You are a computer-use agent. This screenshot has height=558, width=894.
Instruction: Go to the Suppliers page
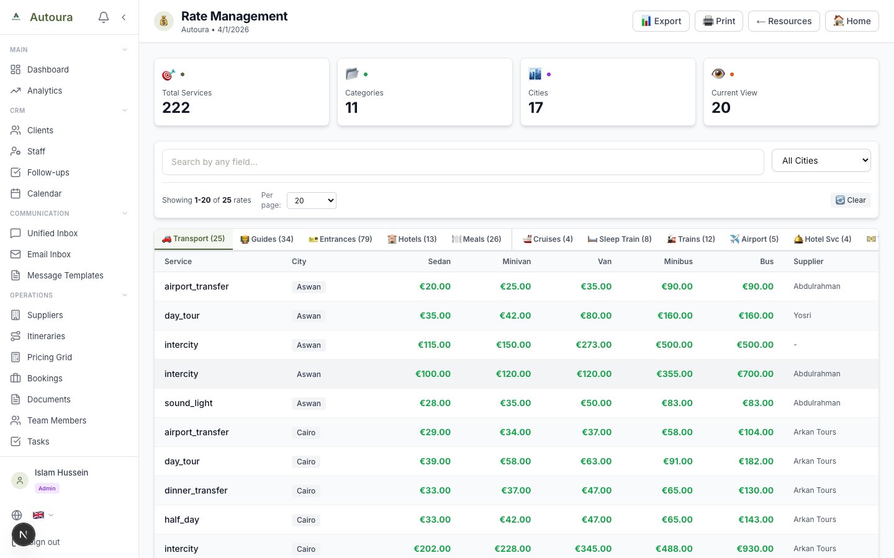click(x=69, y=315)
